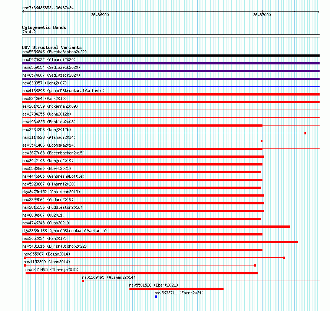Click the Cytogenetic Bands heading

[x=44, y=27]
